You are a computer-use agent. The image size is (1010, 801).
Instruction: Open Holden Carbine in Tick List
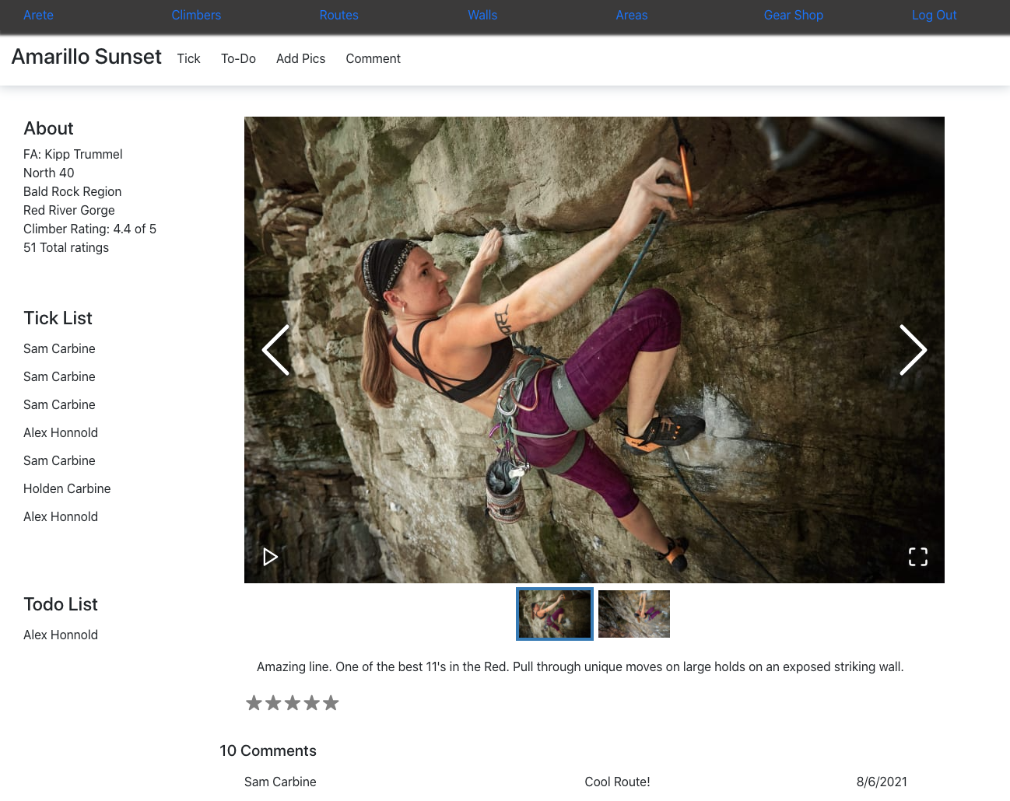tap(67, 488)
